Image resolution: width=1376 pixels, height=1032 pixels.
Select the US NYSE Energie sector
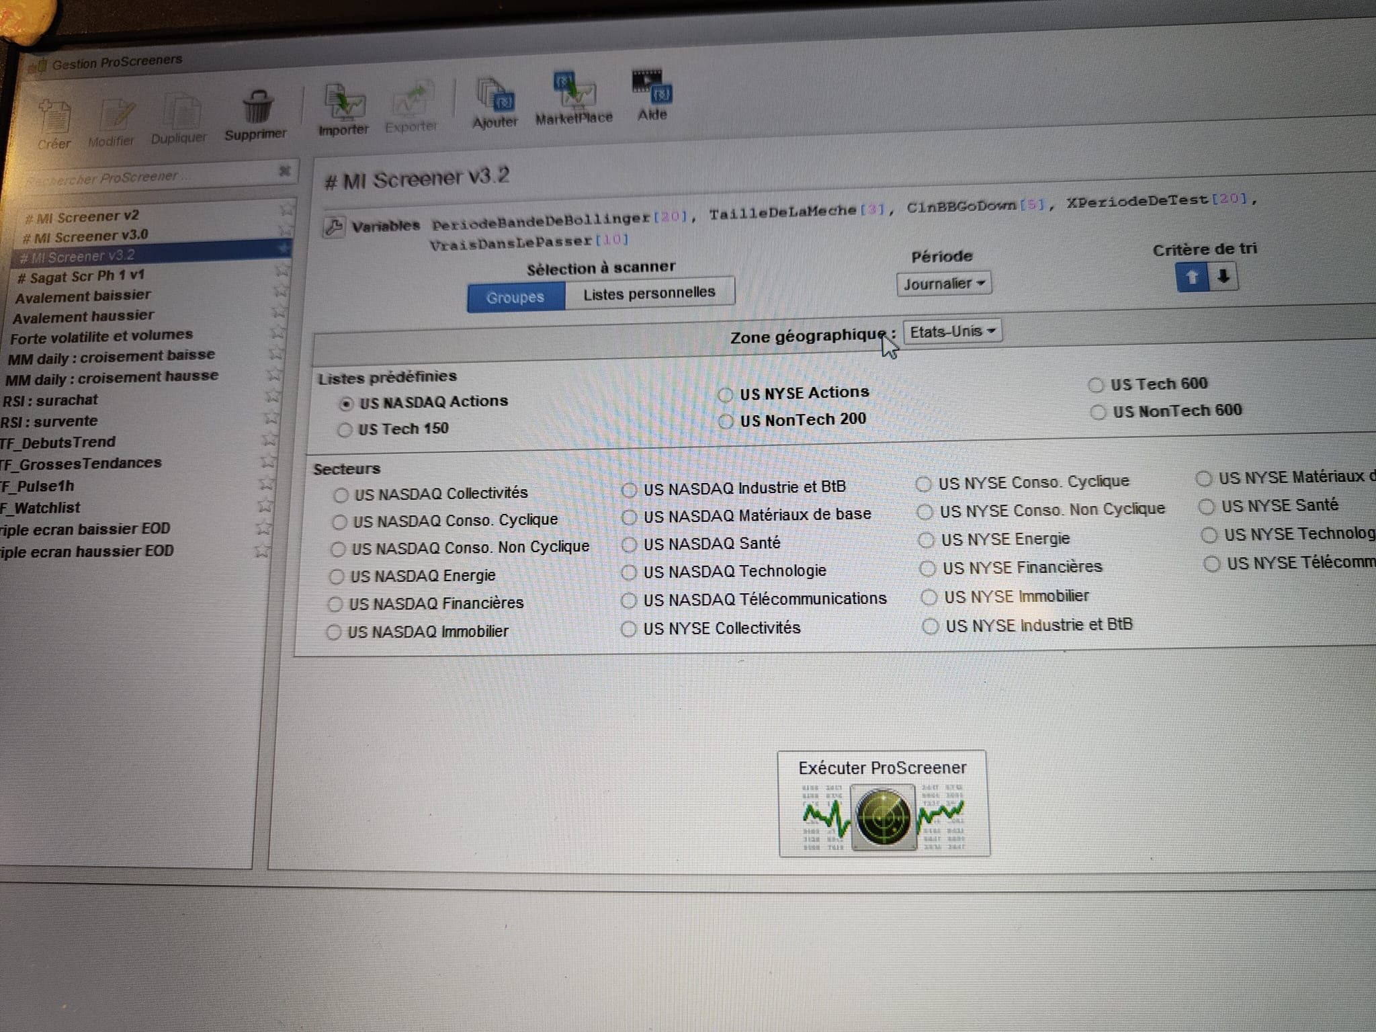click(927, 540)
